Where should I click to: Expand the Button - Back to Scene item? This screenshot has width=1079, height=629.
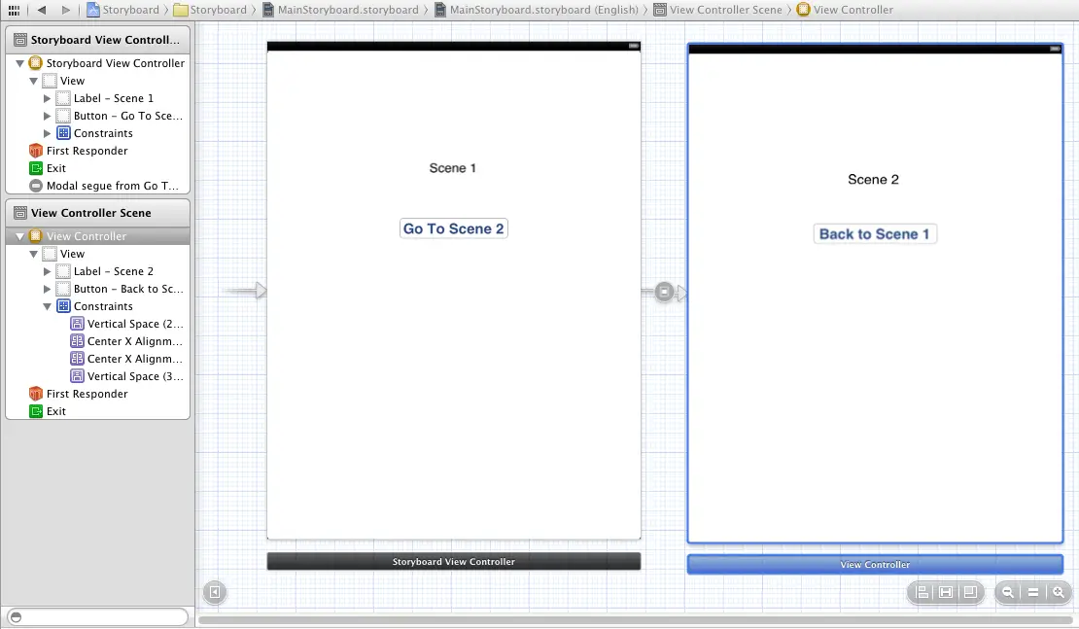point(47,289)
